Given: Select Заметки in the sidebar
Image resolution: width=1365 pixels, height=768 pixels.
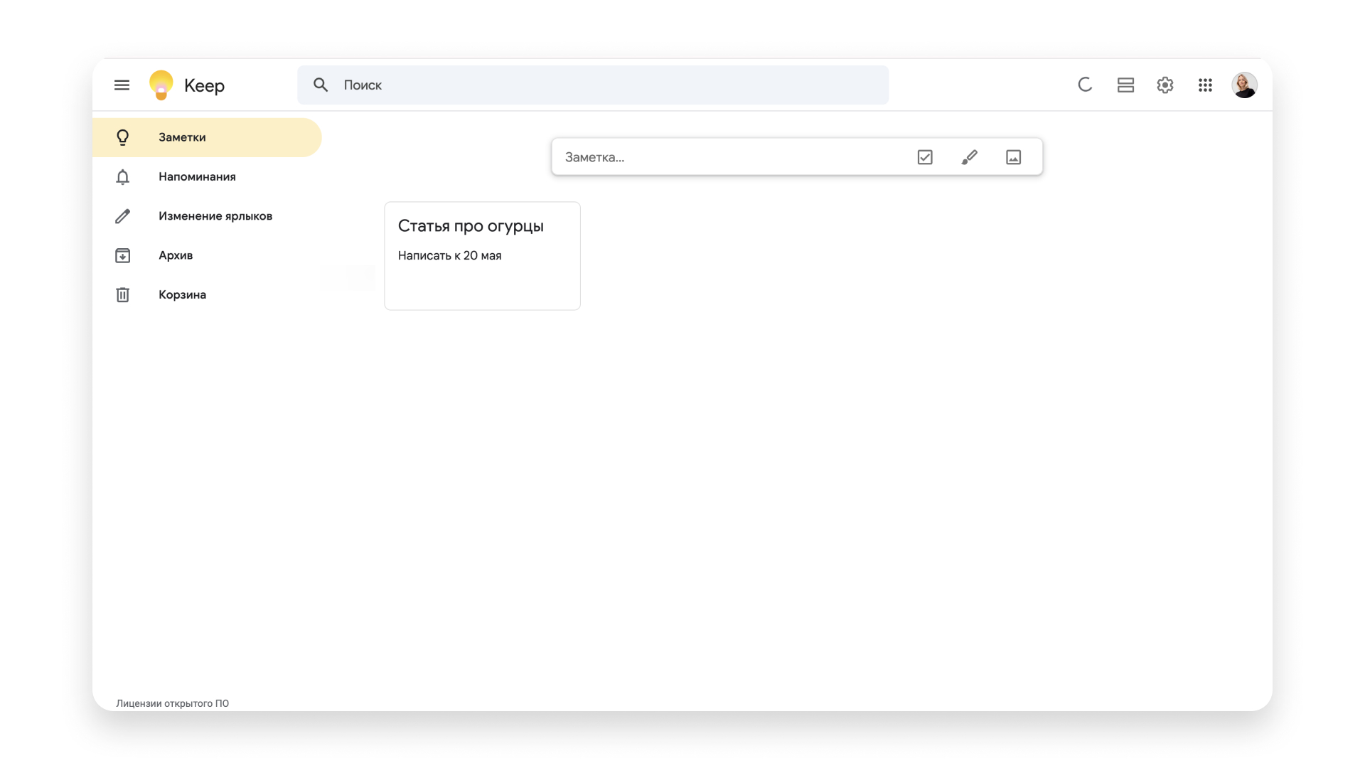Looking at the screenshot, I should 207,137.
